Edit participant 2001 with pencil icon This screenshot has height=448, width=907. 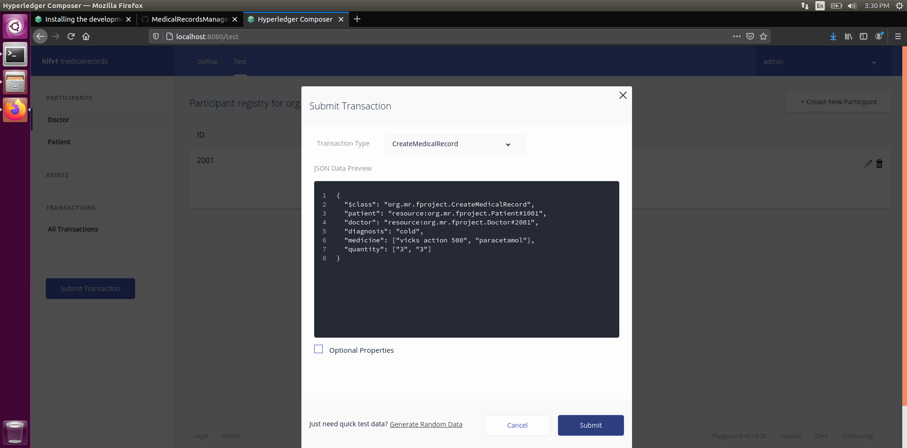point(868,164)
